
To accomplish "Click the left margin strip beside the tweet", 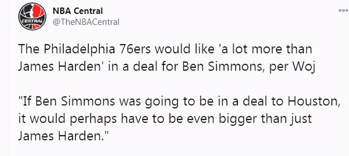I will pos(4,78).
